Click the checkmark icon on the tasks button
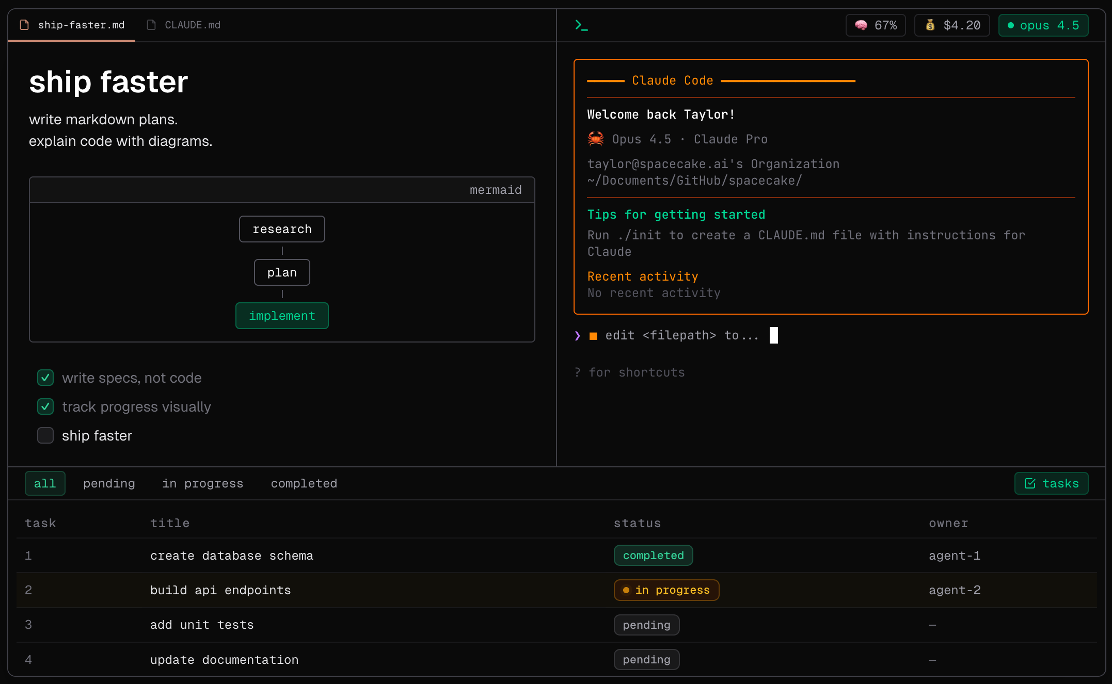 (1030, 483)
